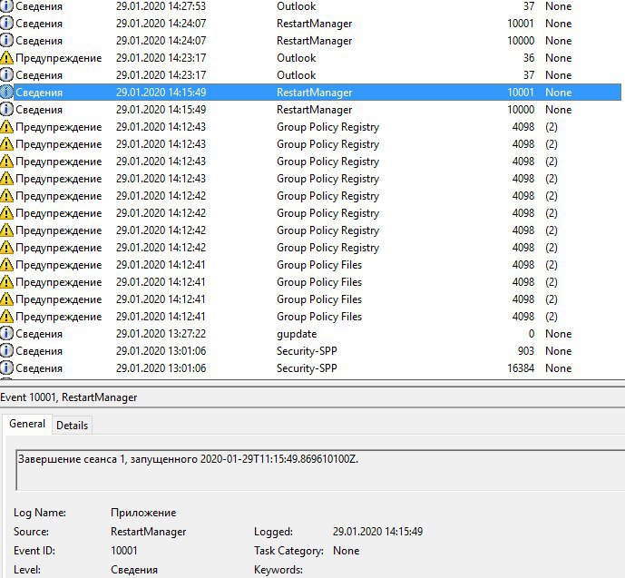Click info icon of Outlook 37 row at 14:23:17

click(x=6, y=75)
